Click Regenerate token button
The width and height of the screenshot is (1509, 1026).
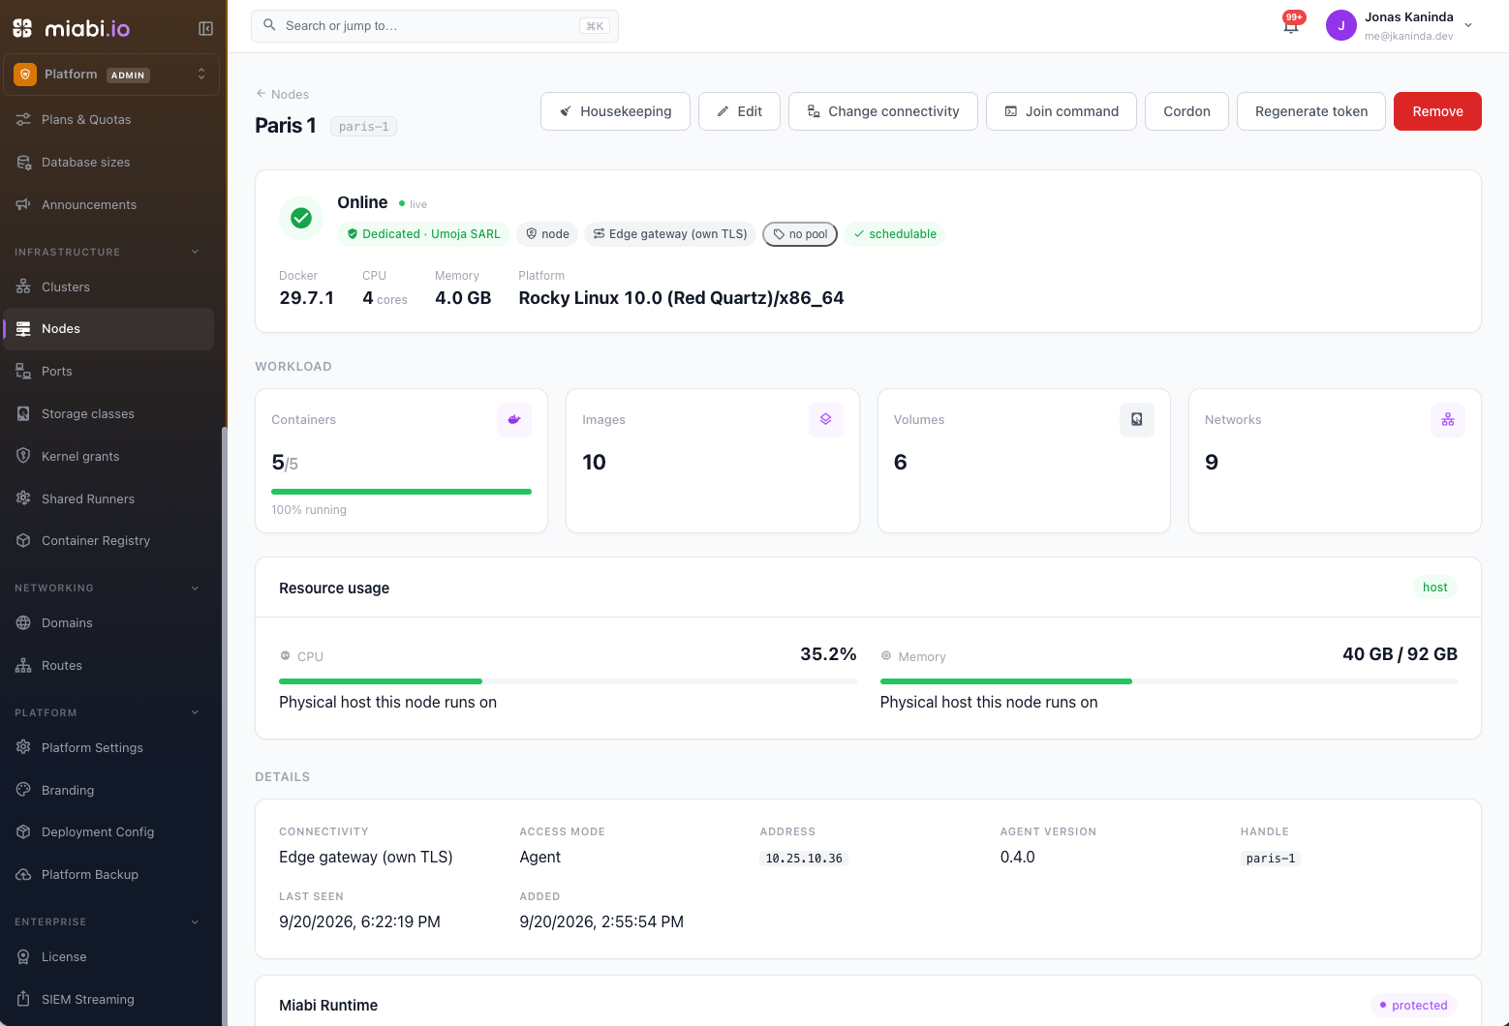[x=1311, y=111]
